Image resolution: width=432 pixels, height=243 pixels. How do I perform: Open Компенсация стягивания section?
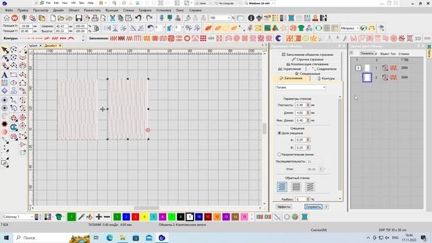tap(307, 64)
